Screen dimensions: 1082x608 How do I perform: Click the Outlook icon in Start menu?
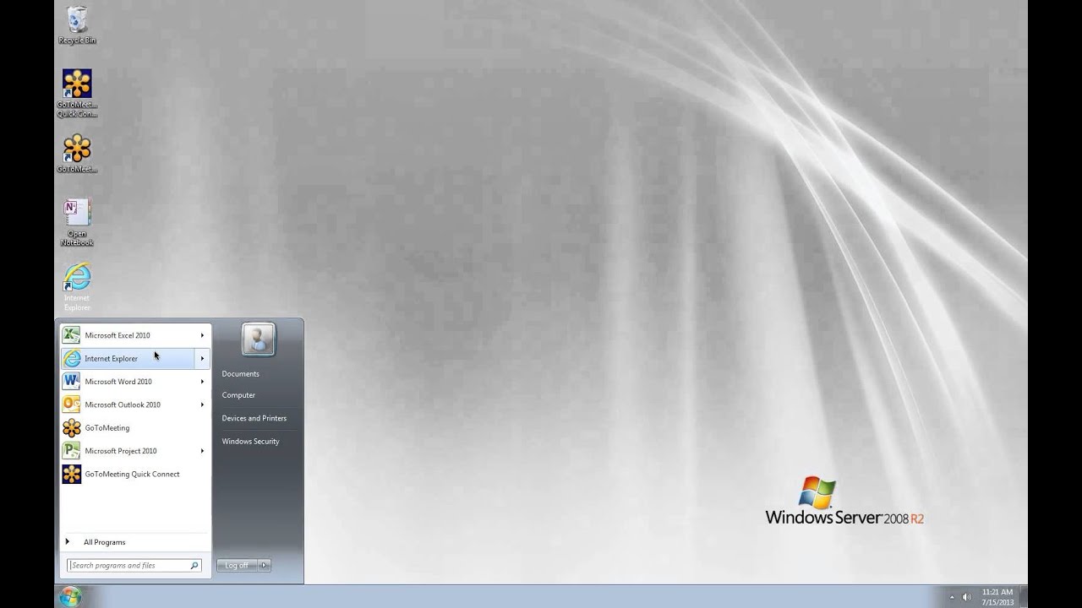pos(72,404)
